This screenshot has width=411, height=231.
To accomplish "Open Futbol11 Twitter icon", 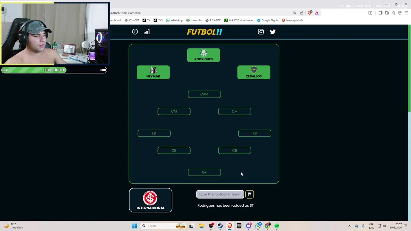I will click(273, 32).
